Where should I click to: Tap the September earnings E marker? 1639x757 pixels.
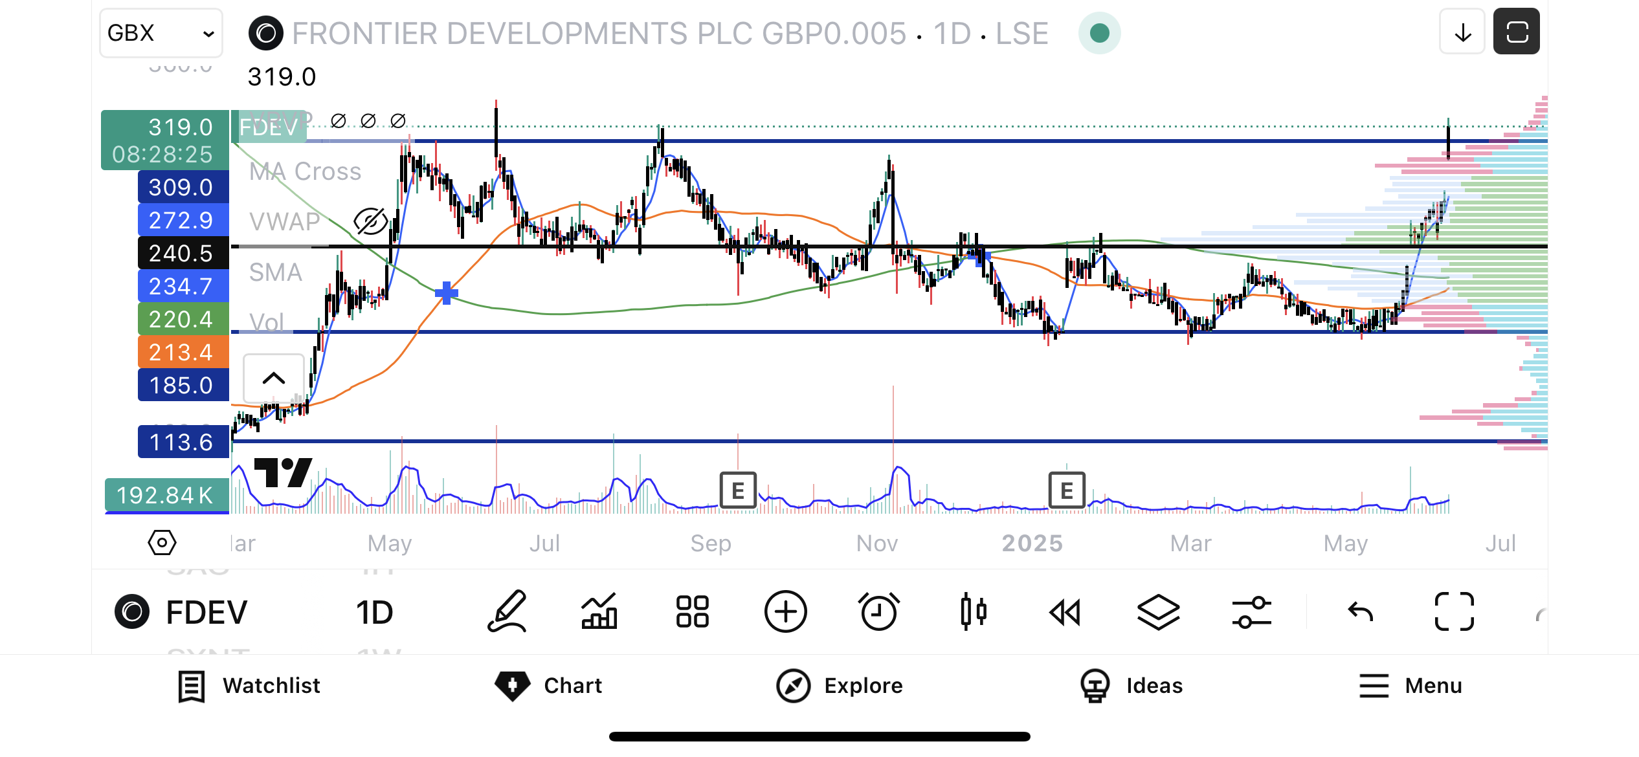(738, 490)
